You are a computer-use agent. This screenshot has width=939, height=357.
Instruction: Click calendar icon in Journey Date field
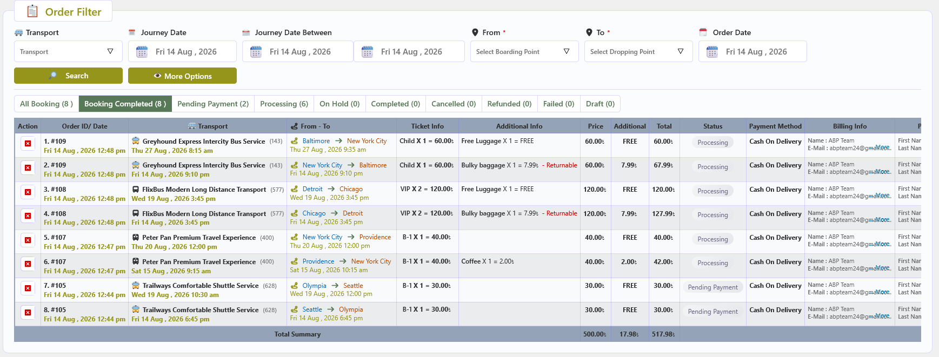click(142, 52)
